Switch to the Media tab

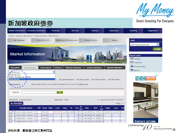click(x=115, y=40)
